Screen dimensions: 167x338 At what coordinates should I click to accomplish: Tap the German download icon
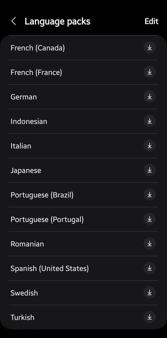click(x=150, y=97)
